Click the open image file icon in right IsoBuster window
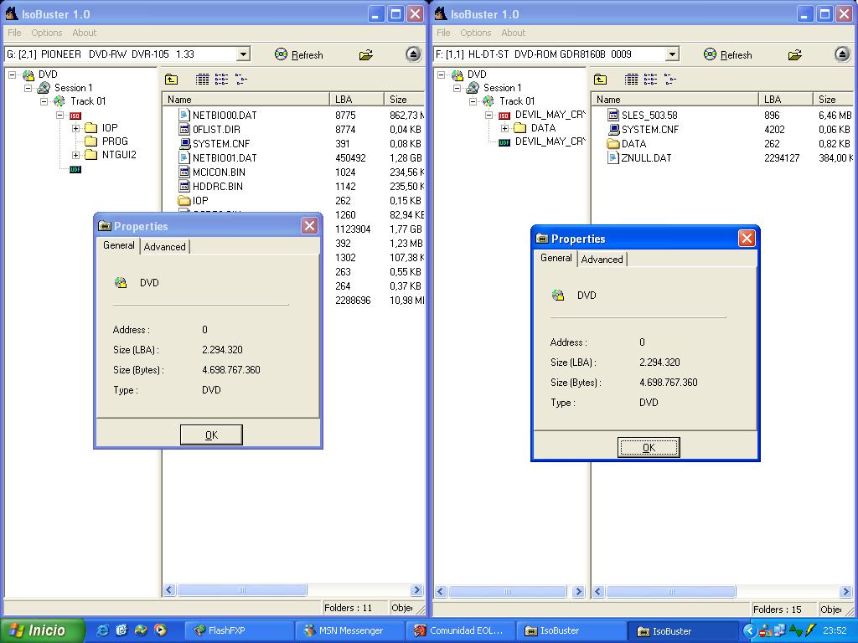858x643 pixels. click(795, 55)
